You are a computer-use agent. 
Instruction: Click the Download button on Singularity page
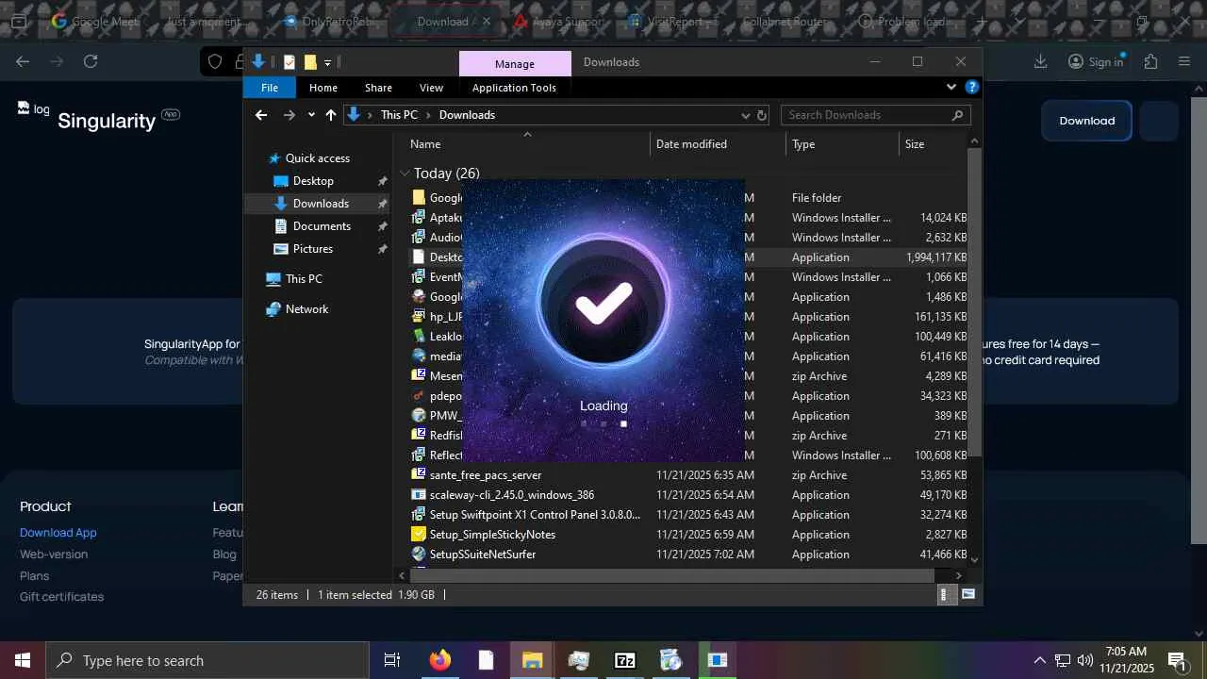click(x=1086, y=121)
